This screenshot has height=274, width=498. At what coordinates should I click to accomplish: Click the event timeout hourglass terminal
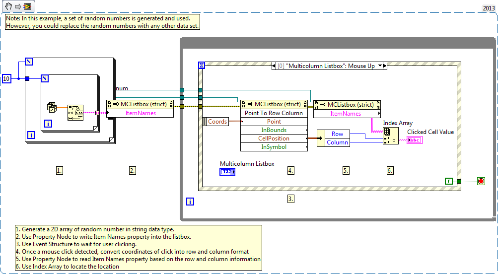click(x=202, y=66)
